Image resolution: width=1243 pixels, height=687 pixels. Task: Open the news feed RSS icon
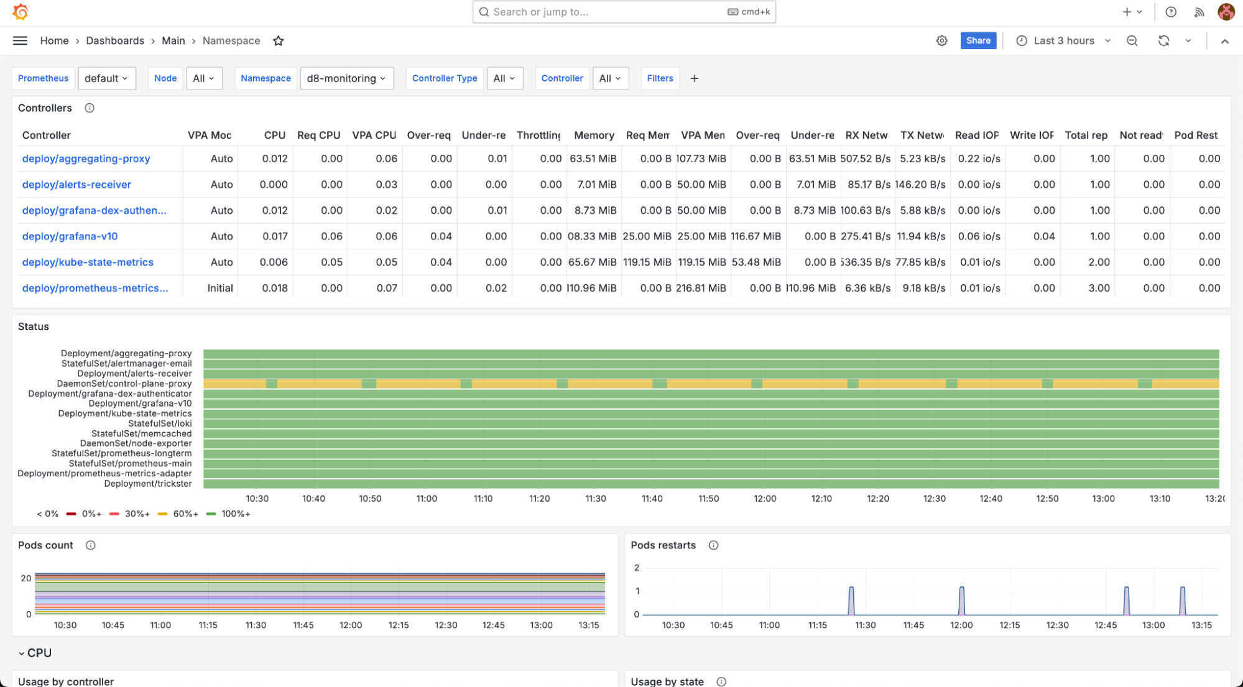pyautogui.click(x=1199, y=12)
